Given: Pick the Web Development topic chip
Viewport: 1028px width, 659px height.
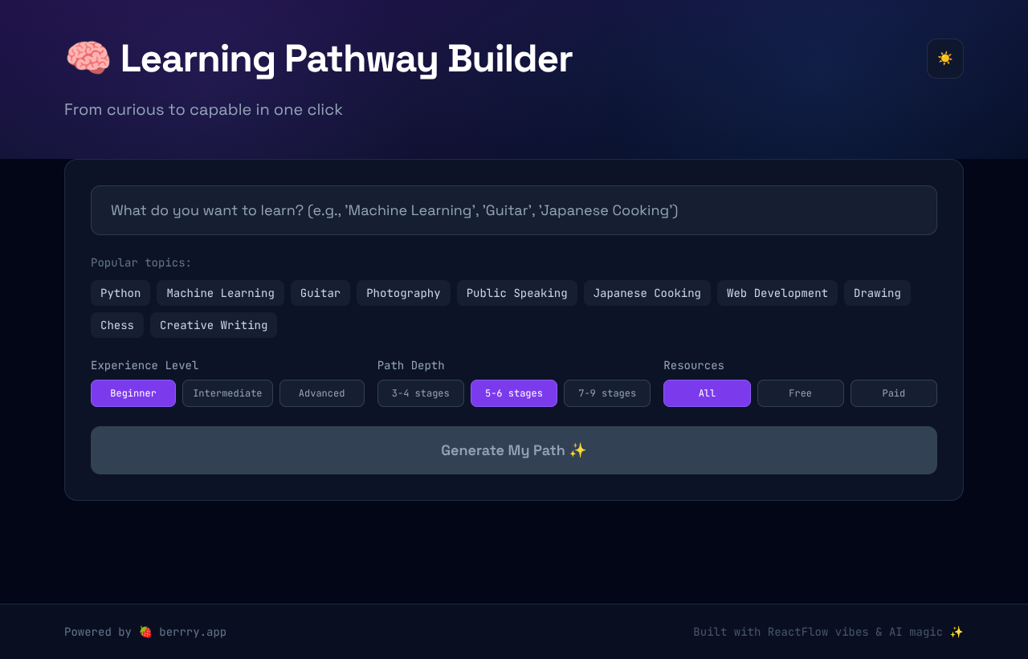Looking at the screenshot, I should [777, 293].
